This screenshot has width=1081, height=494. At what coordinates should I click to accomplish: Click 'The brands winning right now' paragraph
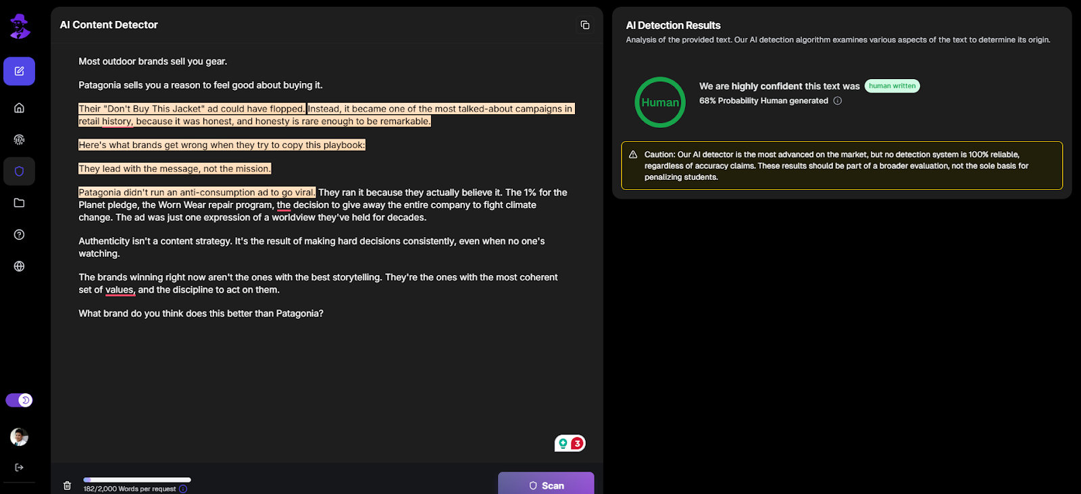(x=318, y=283)
